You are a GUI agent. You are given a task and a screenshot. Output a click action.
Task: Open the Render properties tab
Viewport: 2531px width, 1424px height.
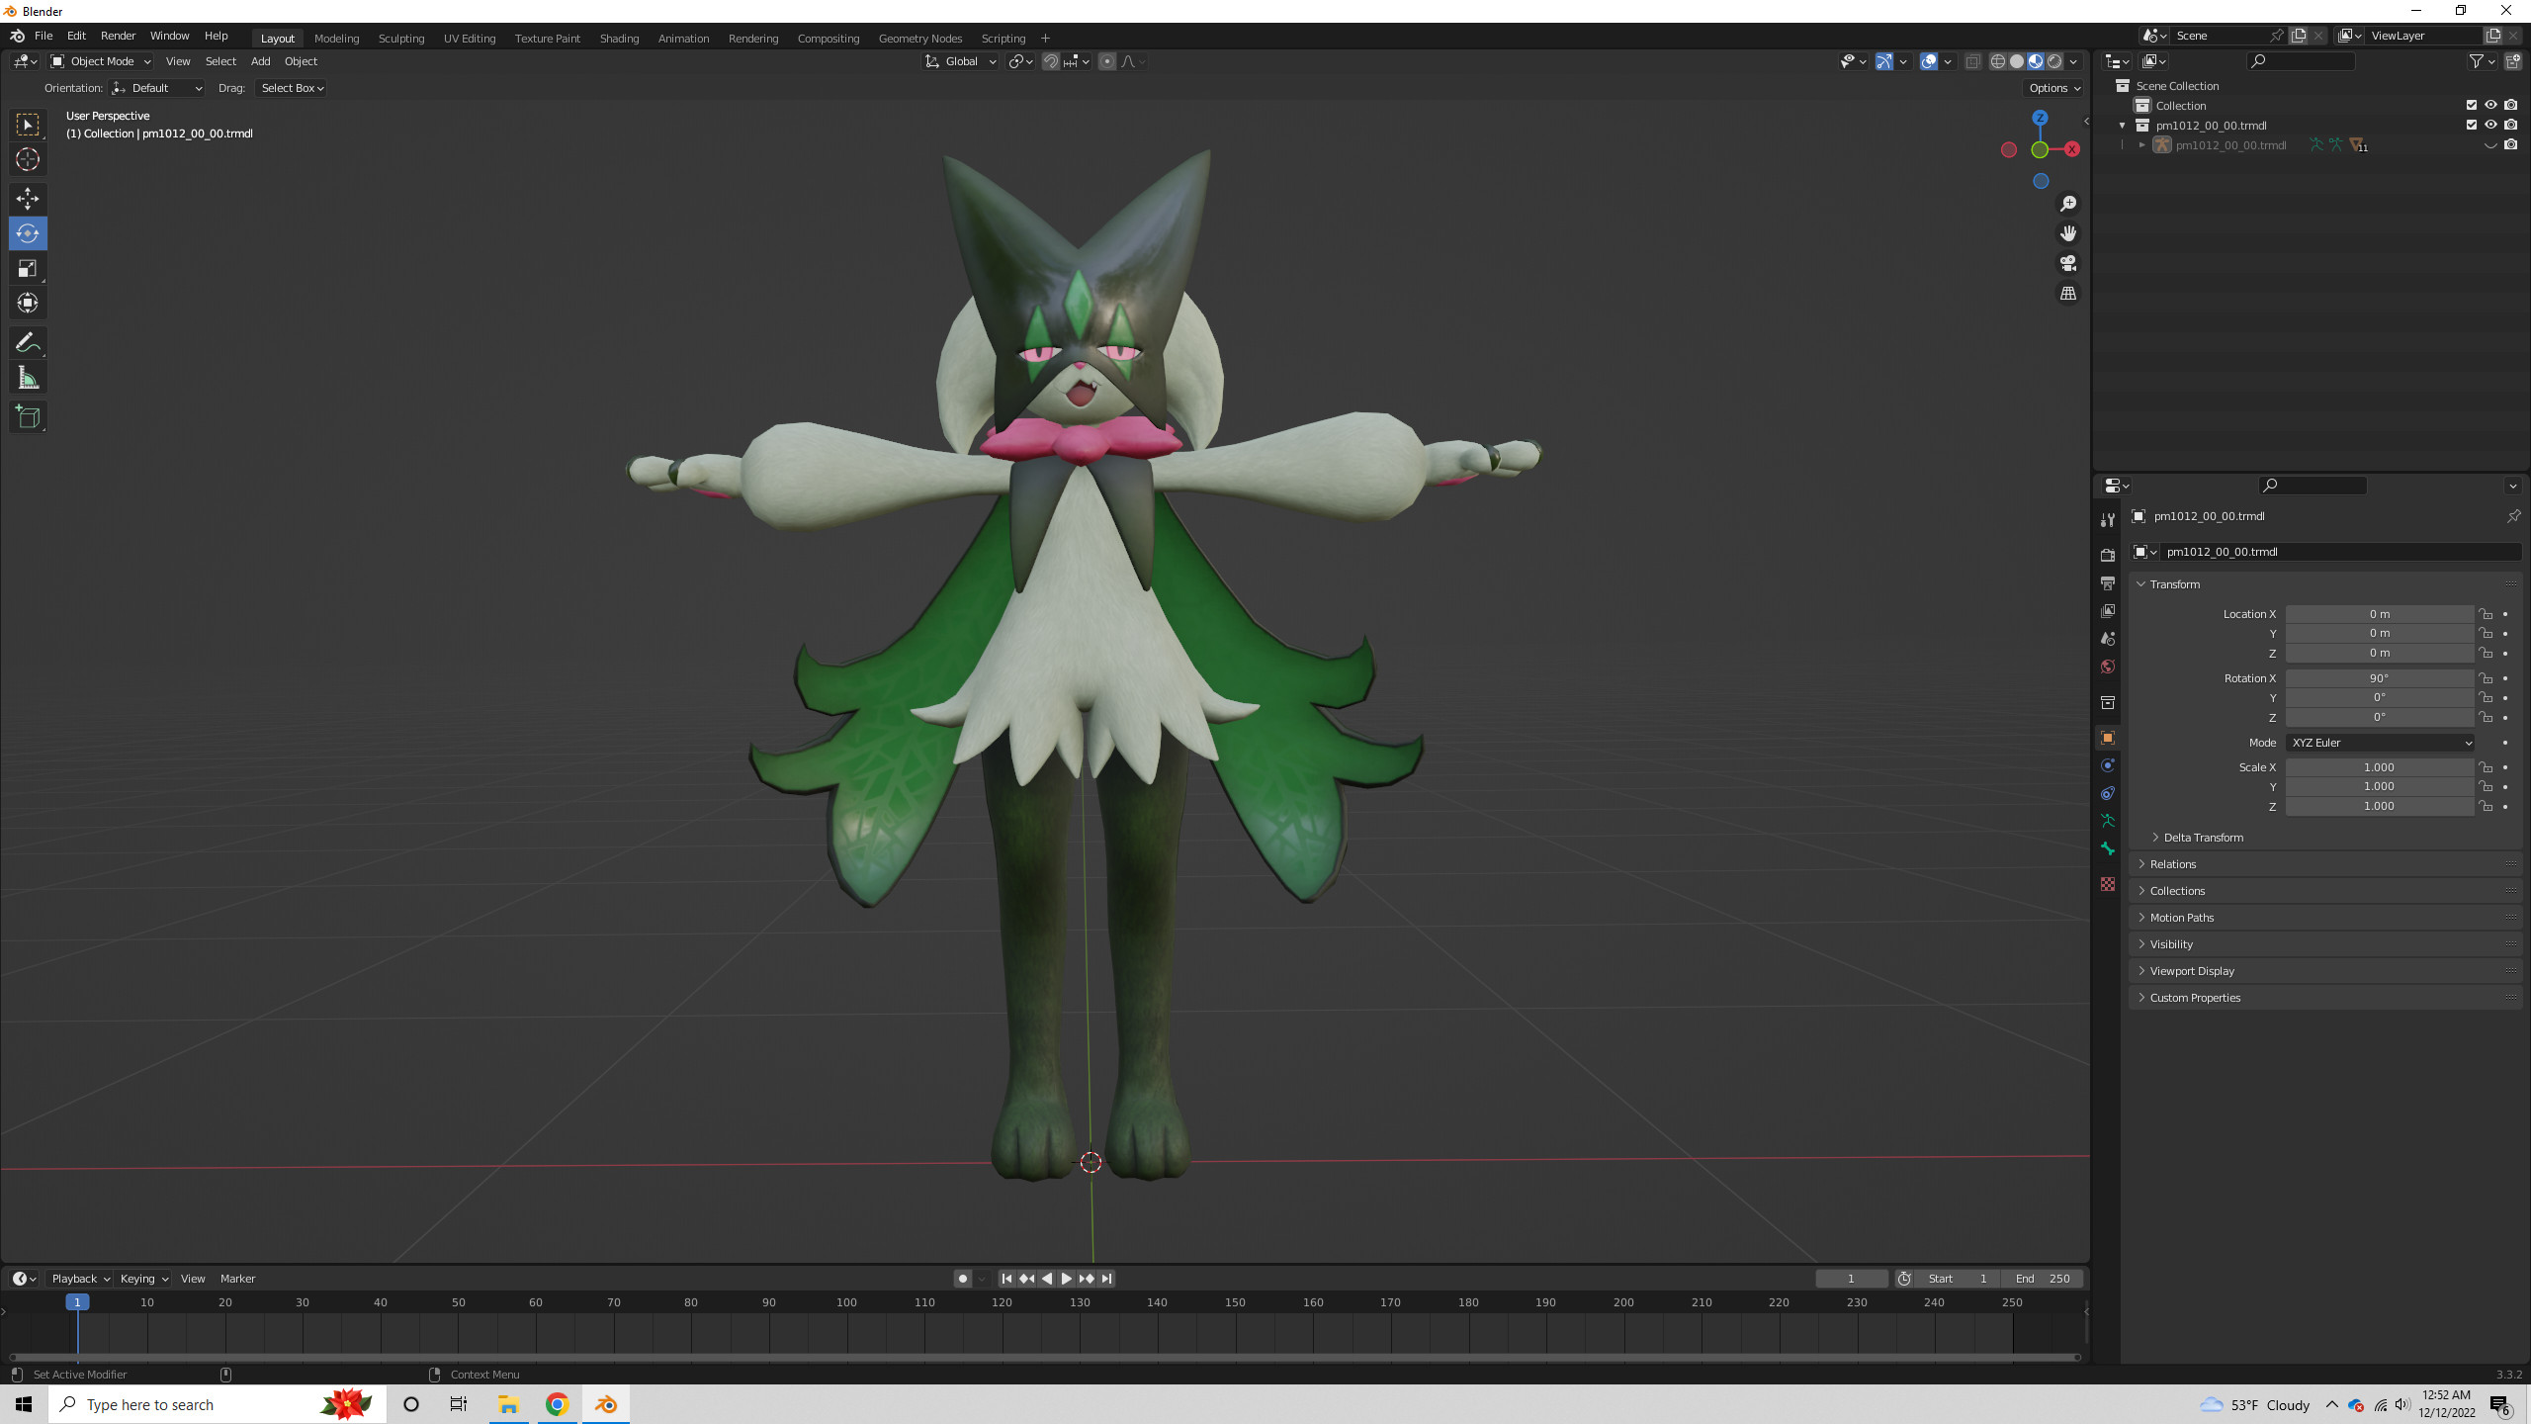pos(2107,555)
